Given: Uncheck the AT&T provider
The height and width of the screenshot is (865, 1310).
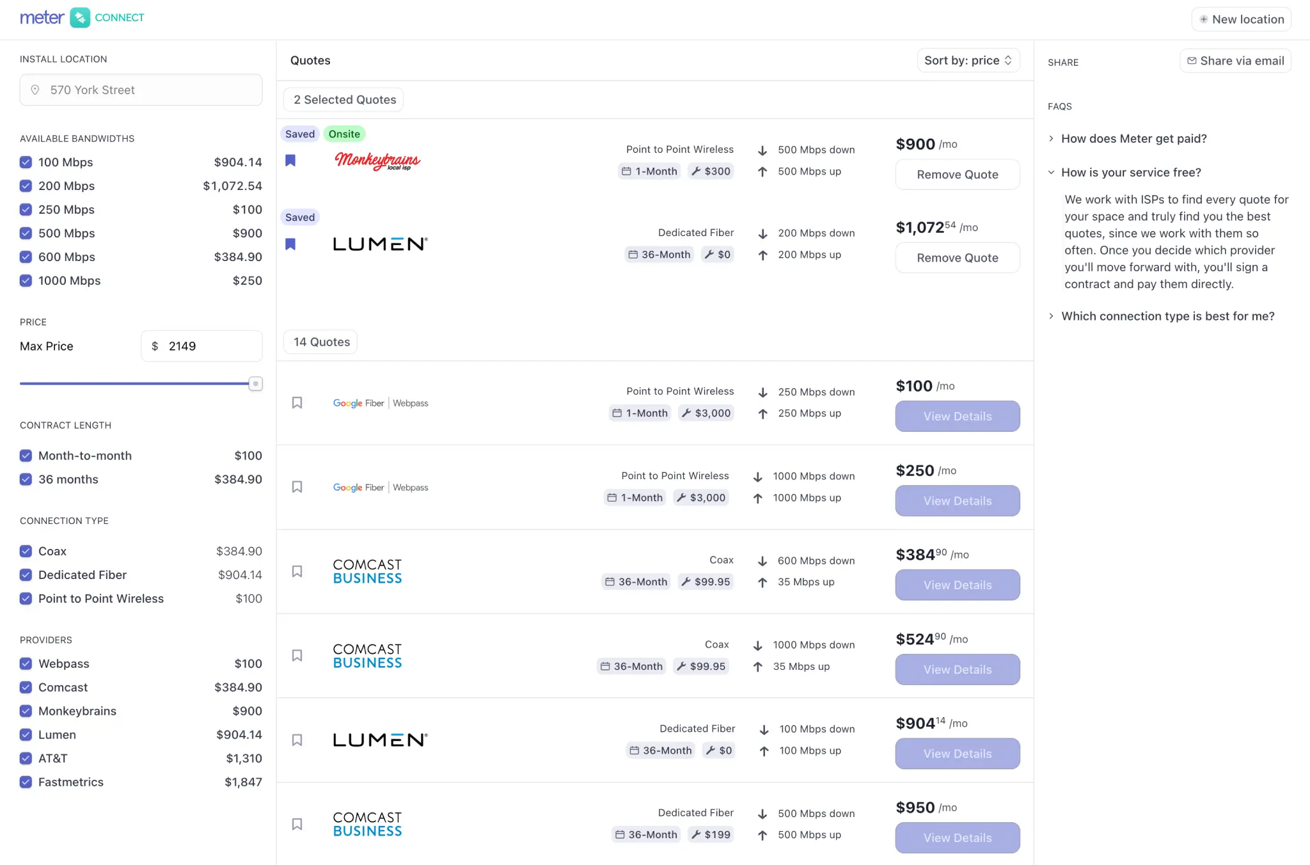Looking at the screenshot, I should coord(26,758).
